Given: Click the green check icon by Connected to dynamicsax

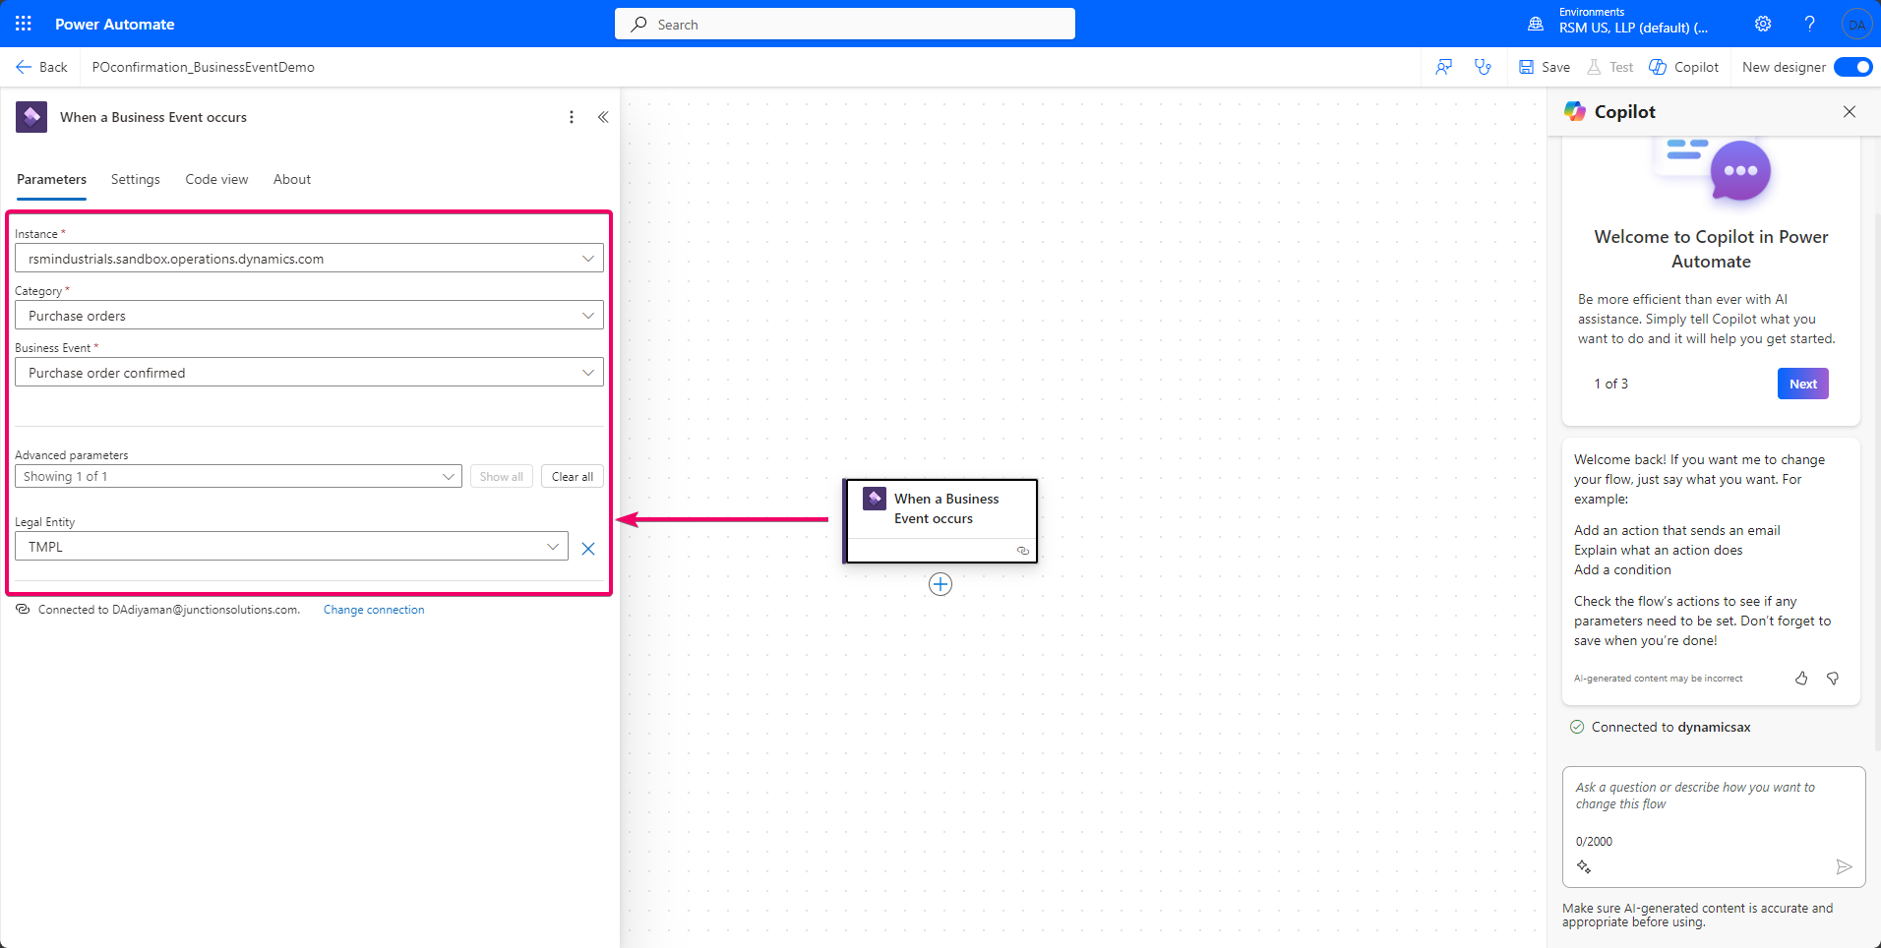Looking at the screenshot, I should point(1577,727).
